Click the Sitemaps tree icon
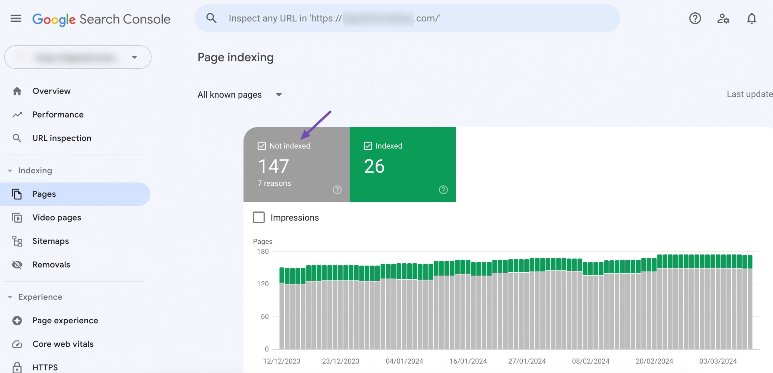The height and width of the screenshot is (373, 773). pyautogui.click(x=17, y=241)
